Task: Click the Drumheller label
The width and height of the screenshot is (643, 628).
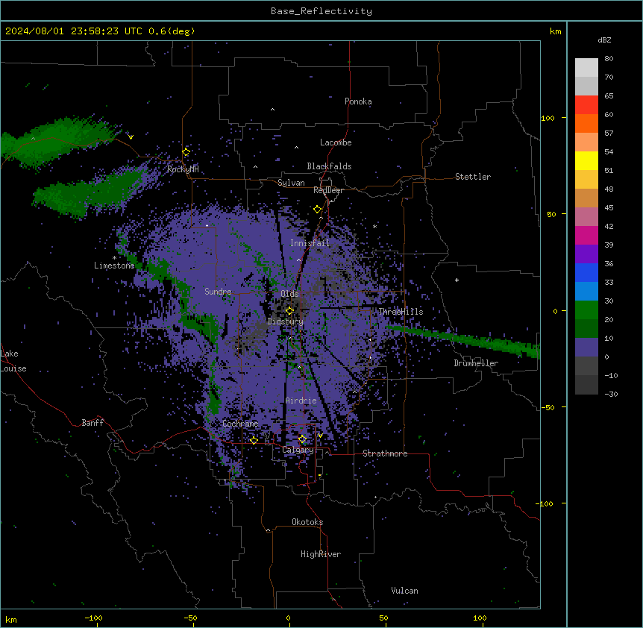Action: click(476, 363)
